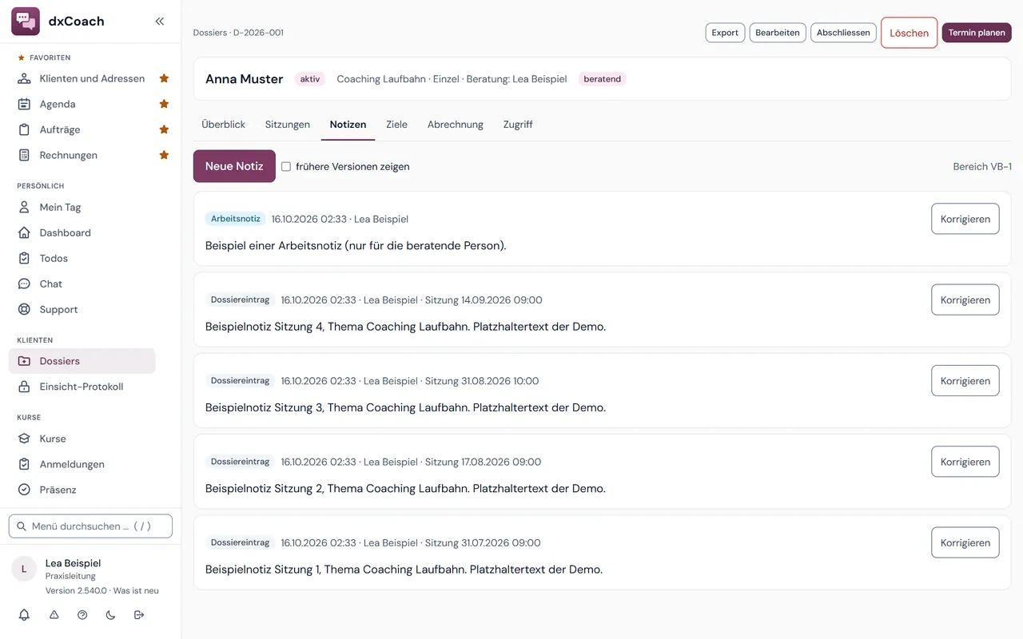Create a Neue Notiz
The image size is (1023, 639).
pos(234,166)
